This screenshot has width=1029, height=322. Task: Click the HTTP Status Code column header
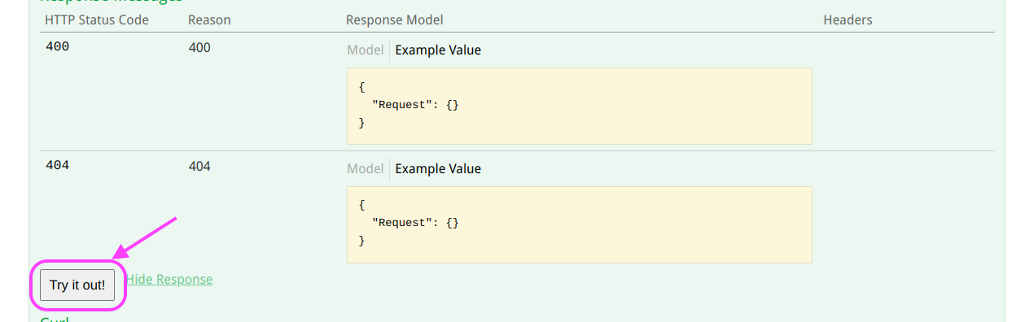97,20
